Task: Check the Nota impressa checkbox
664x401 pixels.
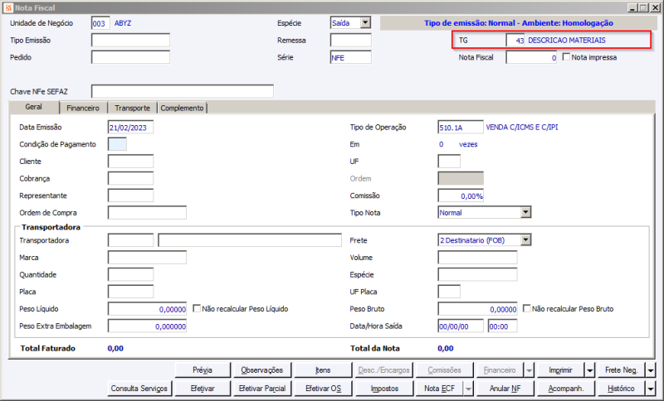Action: point(566,56)
